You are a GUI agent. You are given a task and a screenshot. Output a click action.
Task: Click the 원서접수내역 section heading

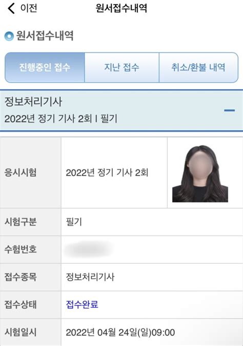pyautogui.click(x=45, y=36)
